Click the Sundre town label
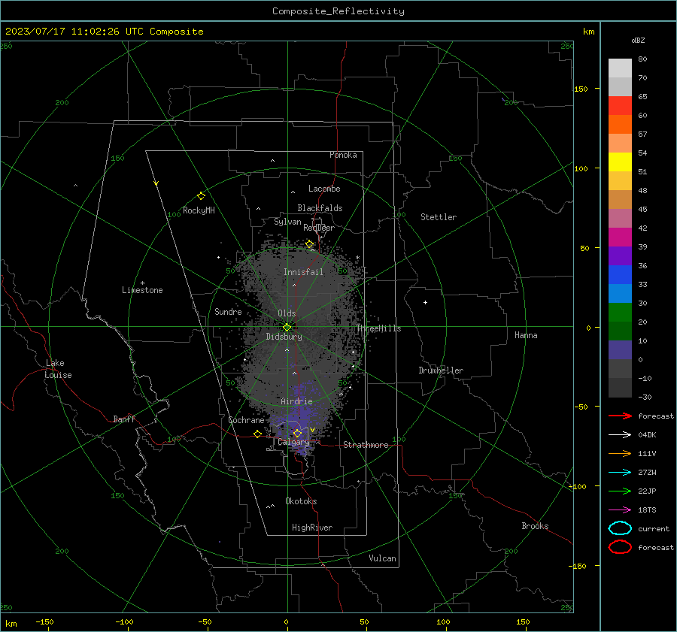The height and width of the screenshot is (632, 677). (228, 312)
